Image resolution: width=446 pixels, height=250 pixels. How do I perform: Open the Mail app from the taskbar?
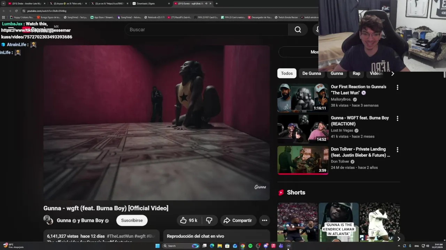tap(235, 246)
